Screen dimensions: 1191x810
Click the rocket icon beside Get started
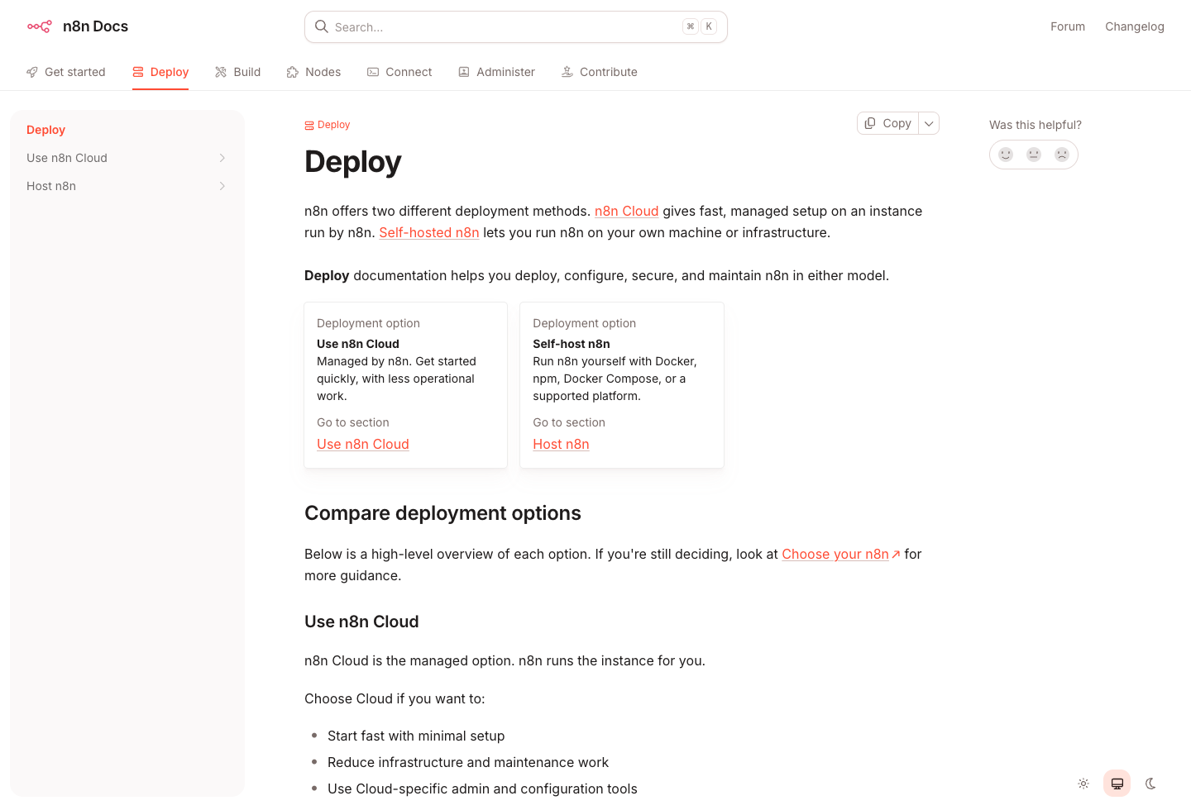click(32, 72)
